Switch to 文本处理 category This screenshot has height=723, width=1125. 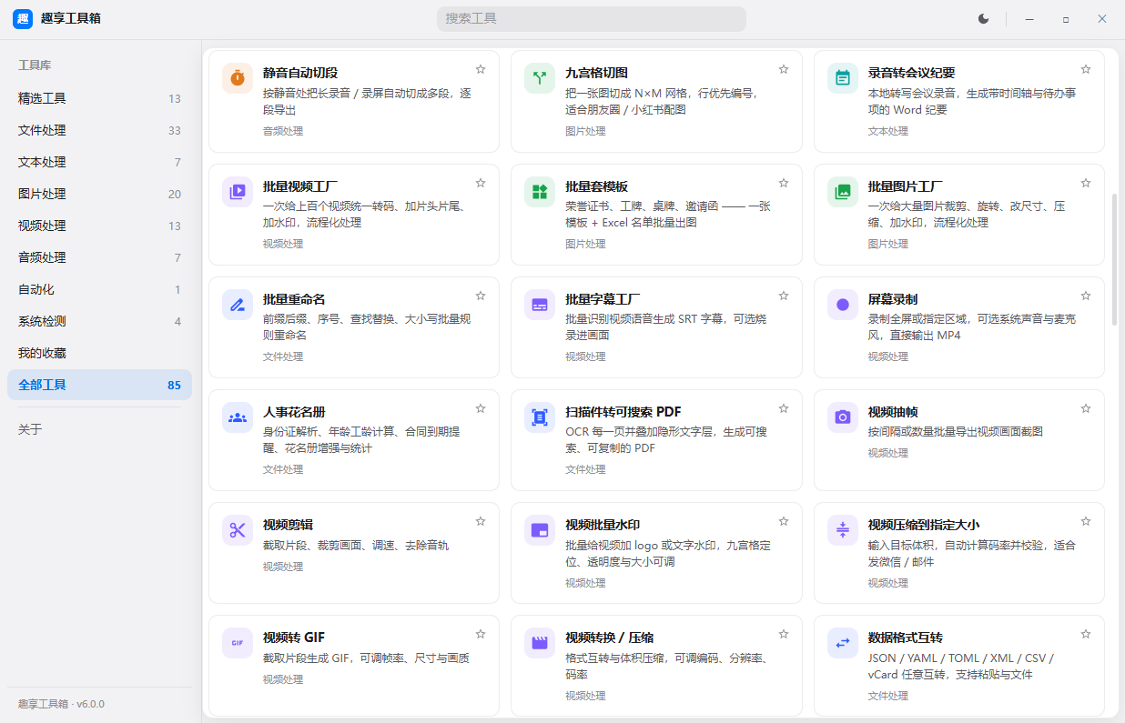pos(100,162)
